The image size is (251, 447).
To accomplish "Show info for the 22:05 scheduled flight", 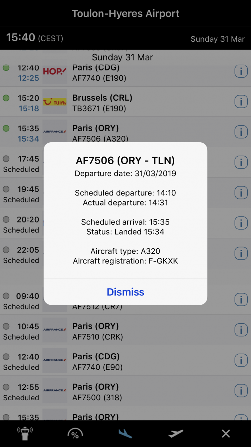I will pyautogui.click(x=241, y=254).
